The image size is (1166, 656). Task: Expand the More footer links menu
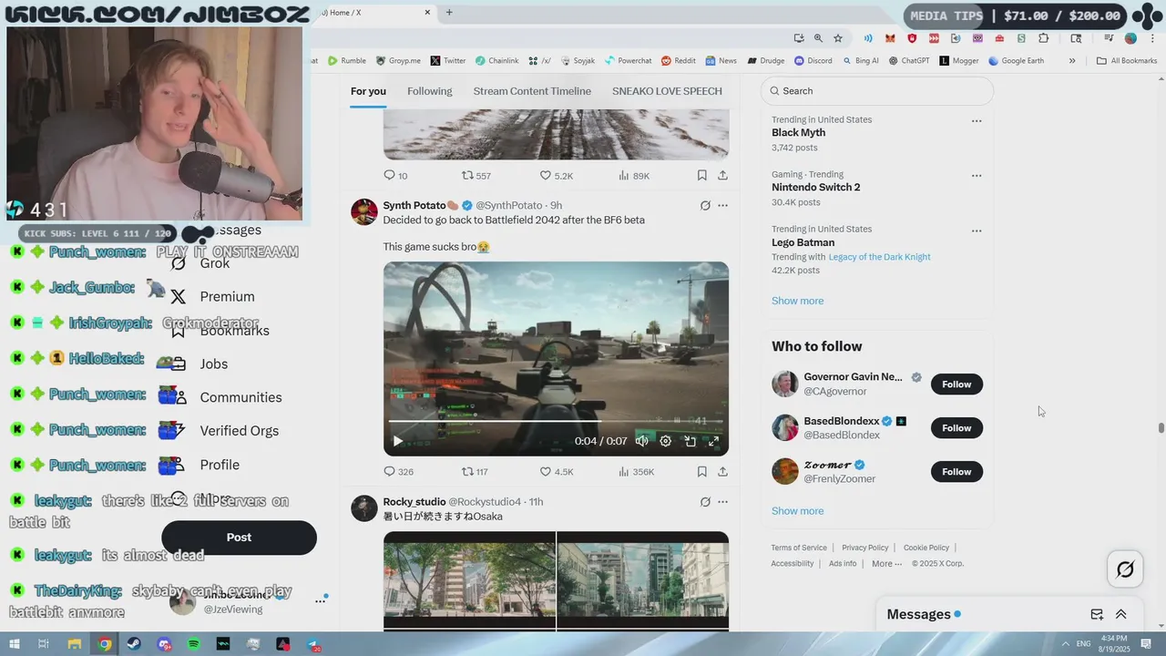(886, 564)
